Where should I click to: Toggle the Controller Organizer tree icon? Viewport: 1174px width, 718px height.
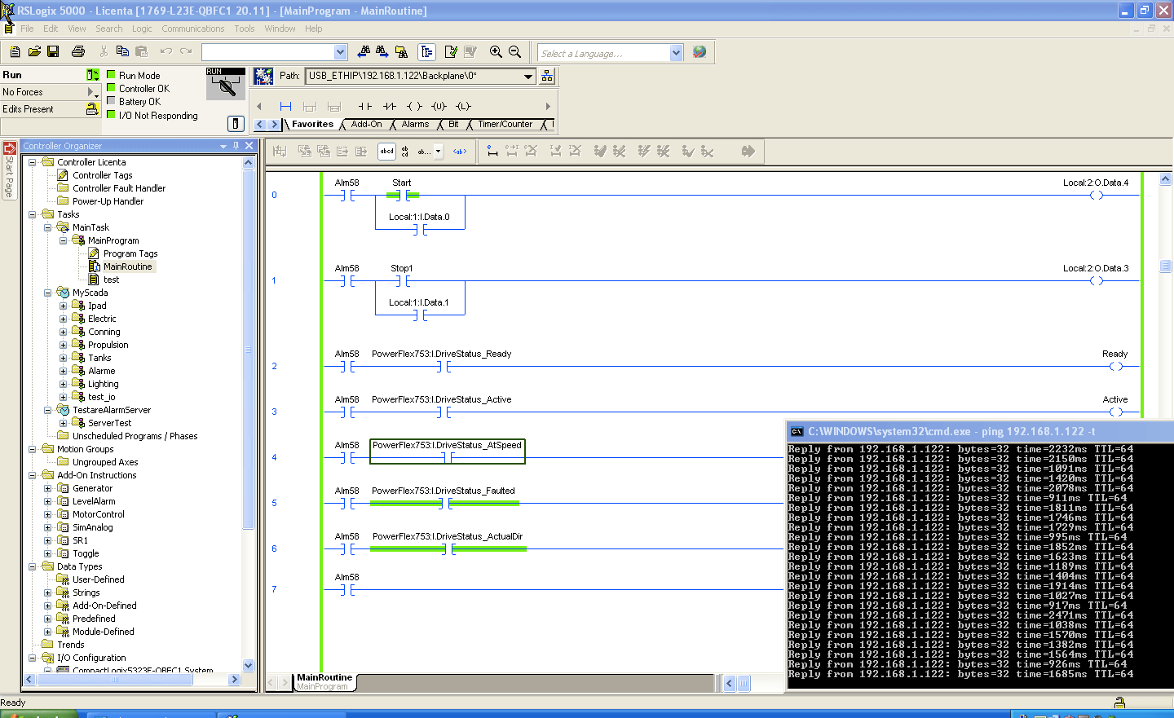coord(426,51)
